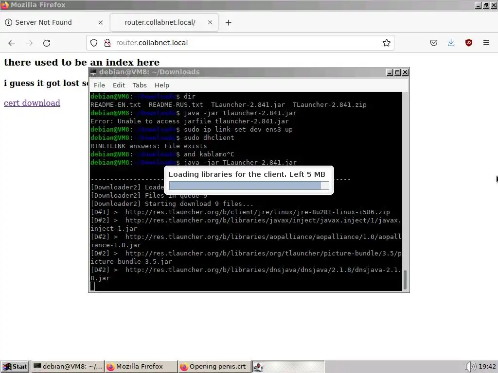Viewport: 498px width, 373px height.
Task: Open the uBlock Origin extension icon
Action: pos(469,43)
